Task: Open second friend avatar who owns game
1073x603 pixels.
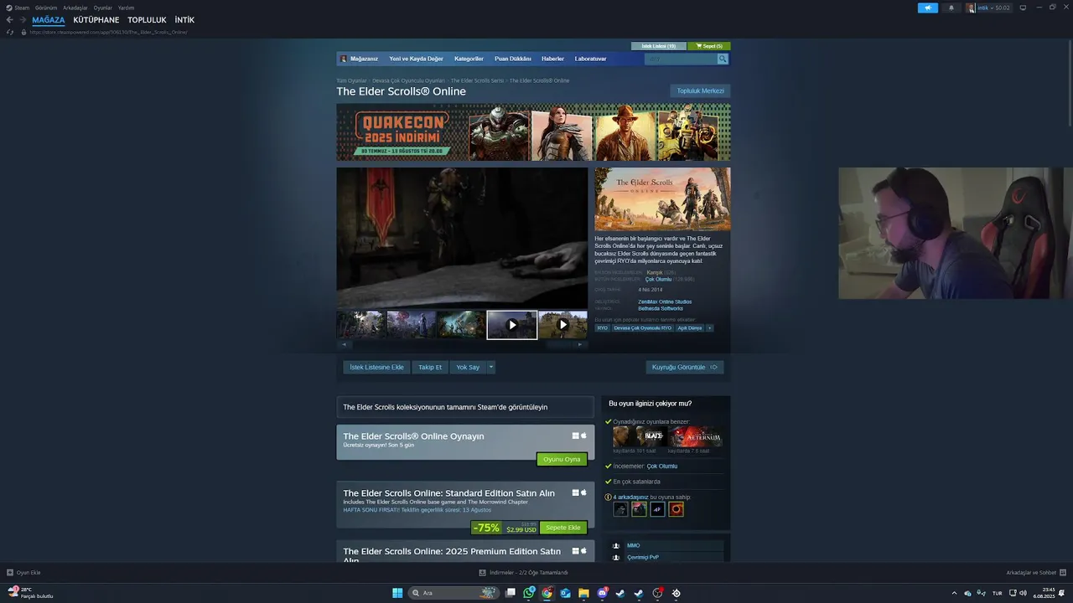Action: click(x=639, y=509)
